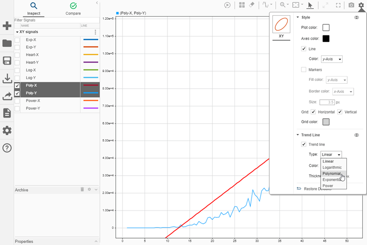Check the Power-X signal checkbox
Viewport: 367px width, 245px height.
17,101
